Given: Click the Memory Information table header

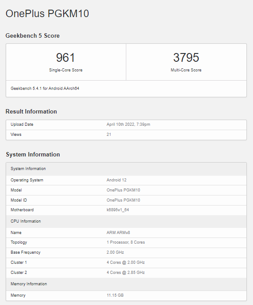Looking at the screenshot, I should (126, 284).
